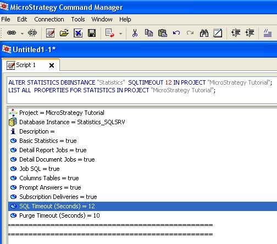Click the Open folder toolbar icon
277x244 pixels.
pyautogui.click(x=64, y=33)
